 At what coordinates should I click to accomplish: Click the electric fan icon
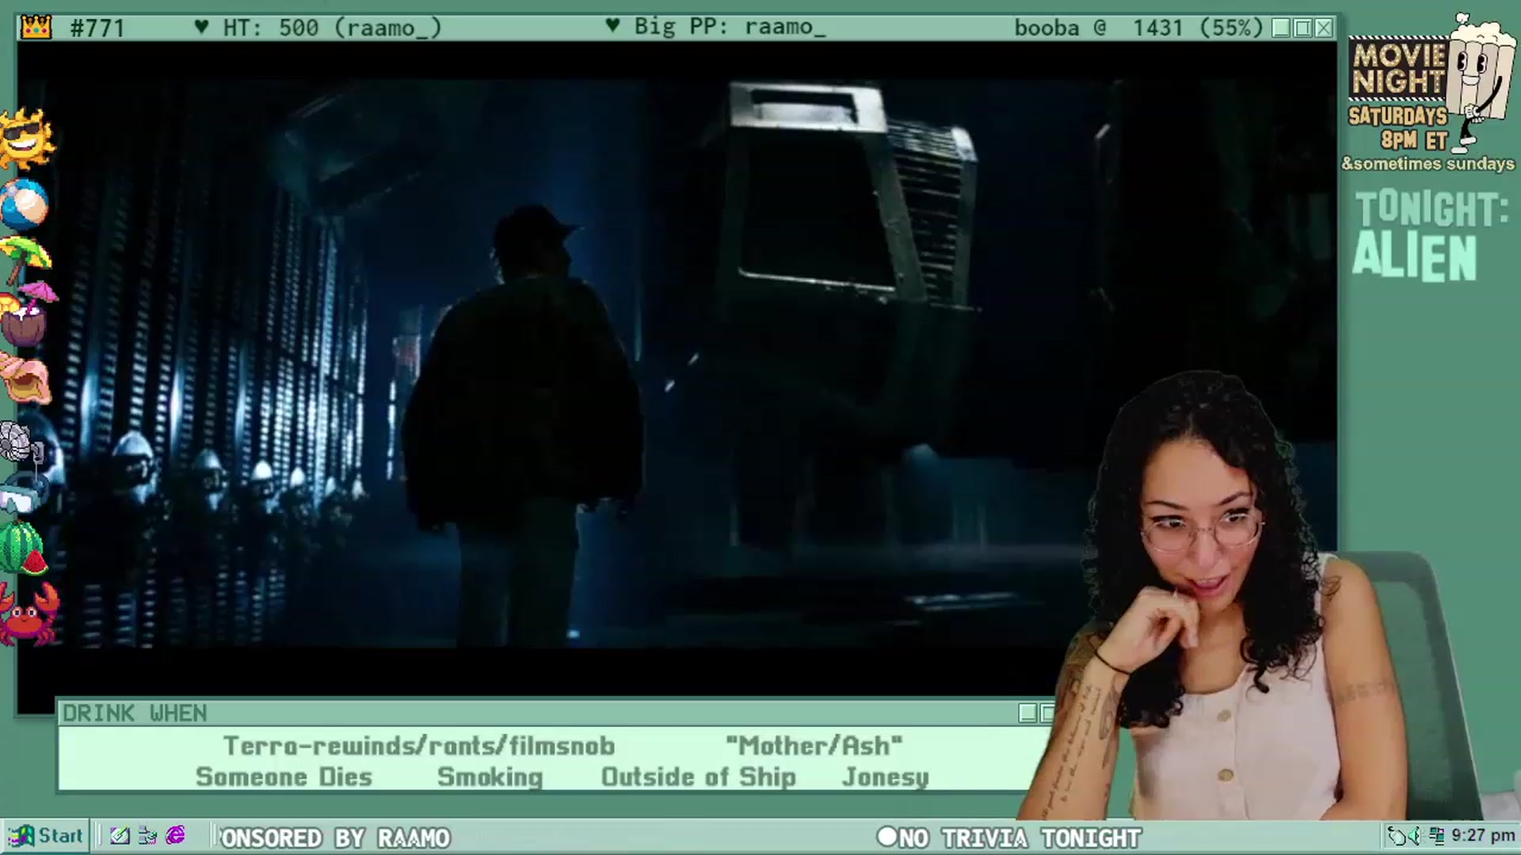[21, 443]
